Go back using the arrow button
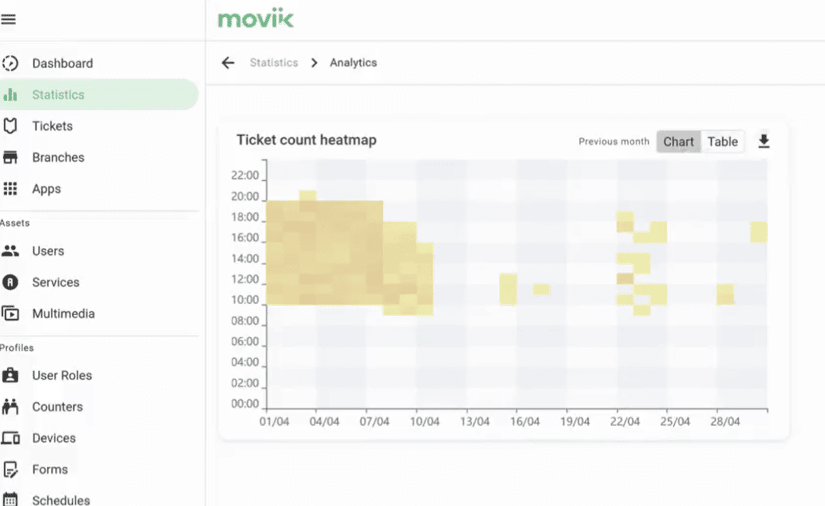This screenshot has height=506, width=825. pos(227,62)
